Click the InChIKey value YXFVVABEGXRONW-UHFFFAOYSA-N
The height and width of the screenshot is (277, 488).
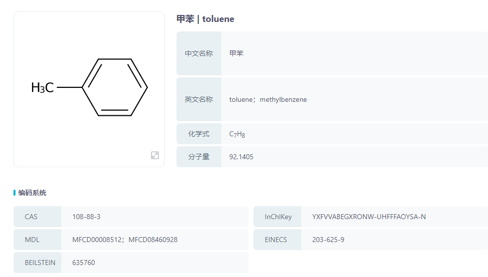pos(369,217)
